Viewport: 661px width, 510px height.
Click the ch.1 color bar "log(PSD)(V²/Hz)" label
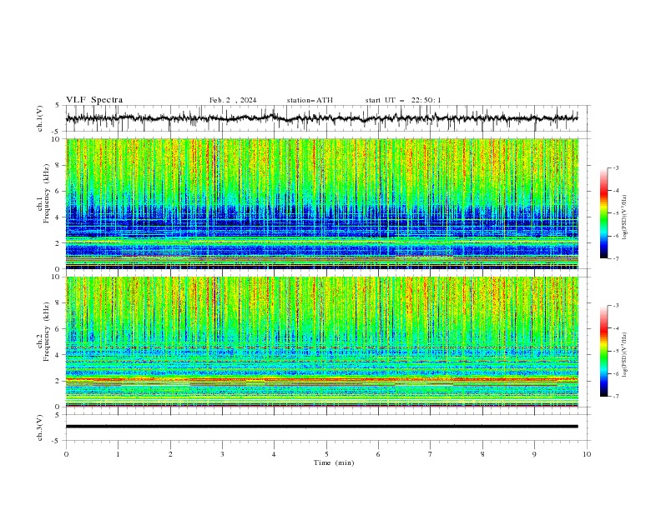[625, 217]
